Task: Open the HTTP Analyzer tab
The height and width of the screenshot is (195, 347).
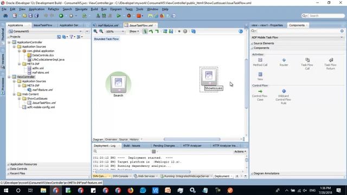Action: pos(192,146)
